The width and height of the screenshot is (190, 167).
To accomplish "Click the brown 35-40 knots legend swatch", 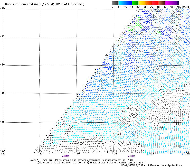I will [162, 3].
